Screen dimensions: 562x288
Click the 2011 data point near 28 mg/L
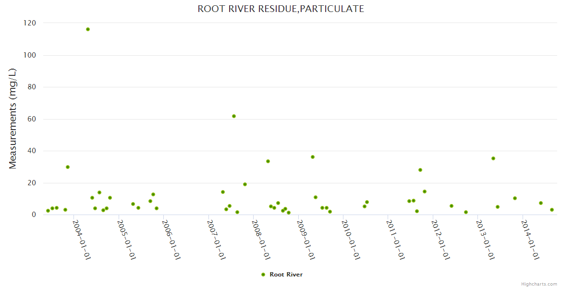(420, 170)
